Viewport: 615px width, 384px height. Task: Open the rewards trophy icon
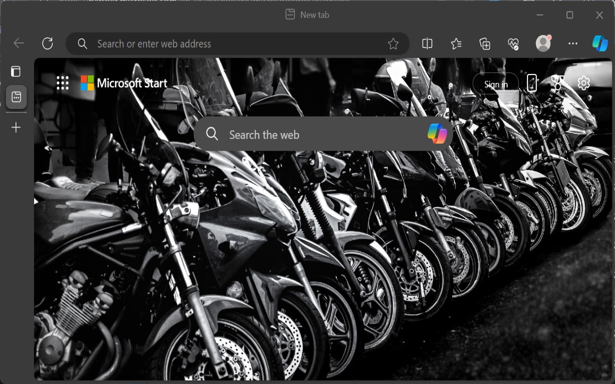(557, 83)
